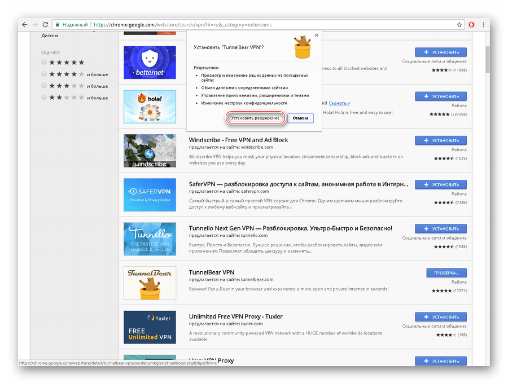Select the three stars and up filter
This screenshot has height=384, width=508.
[45, 86]
